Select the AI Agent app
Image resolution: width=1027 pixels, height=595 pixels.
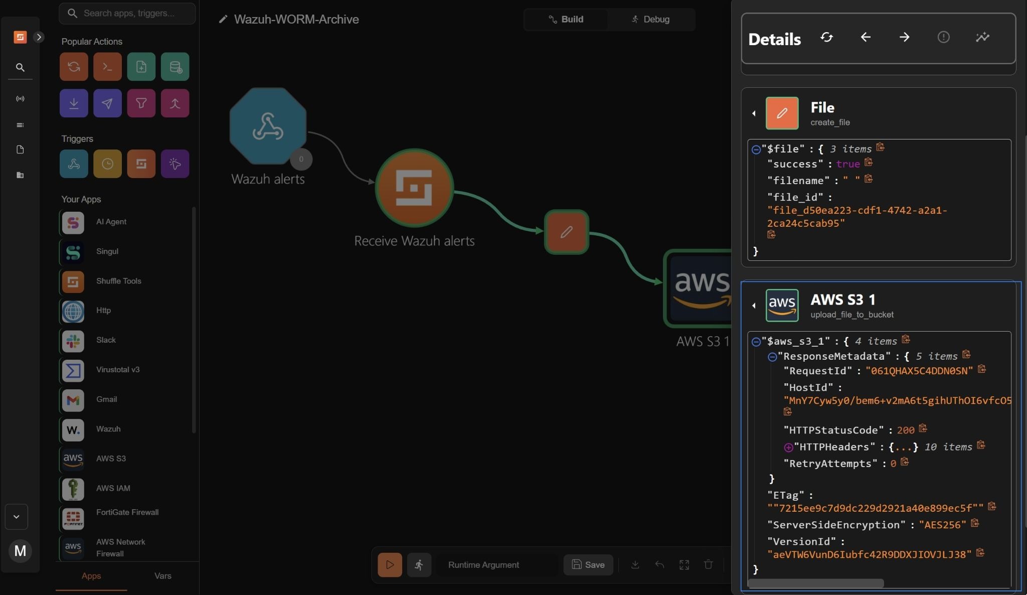[124, 222]
